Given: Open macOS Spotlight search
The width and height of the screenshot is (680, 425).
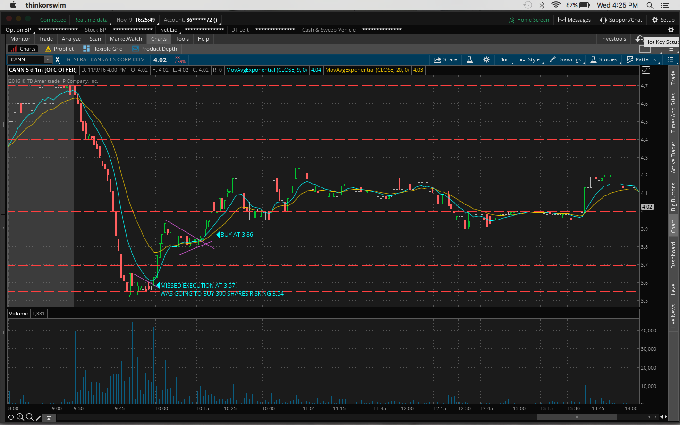Looking at the screenshot, I should coord(650,5).
